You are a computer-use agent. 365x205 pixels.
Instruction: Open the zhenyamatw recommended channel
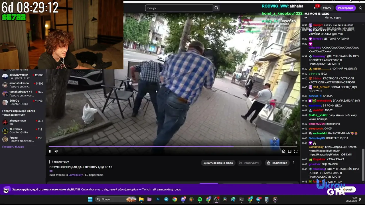pos(23,122)
